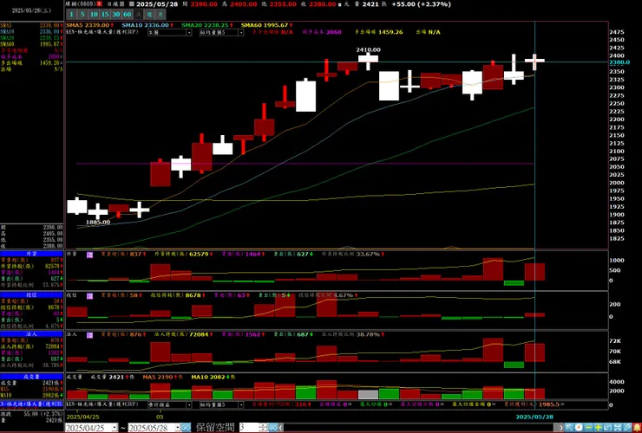Open the top 軸均量圖5 dropdown

[221, 32]
